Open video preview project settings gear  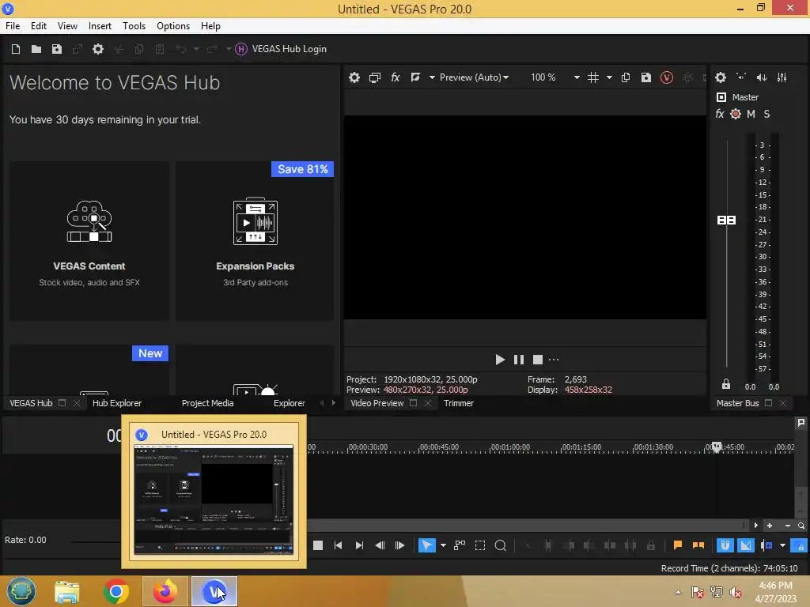coord(354,77)
